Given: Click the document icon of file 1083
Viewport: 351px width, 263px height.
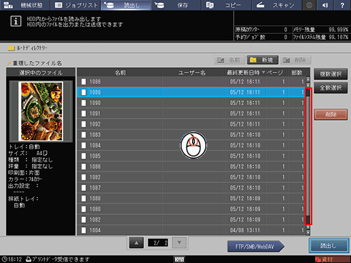Looking at the screenshot, I should coord(84,135).
